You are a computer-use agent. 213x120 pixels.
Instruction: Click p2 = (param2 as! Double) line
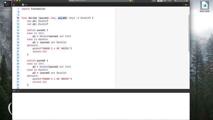coord(50,73)
